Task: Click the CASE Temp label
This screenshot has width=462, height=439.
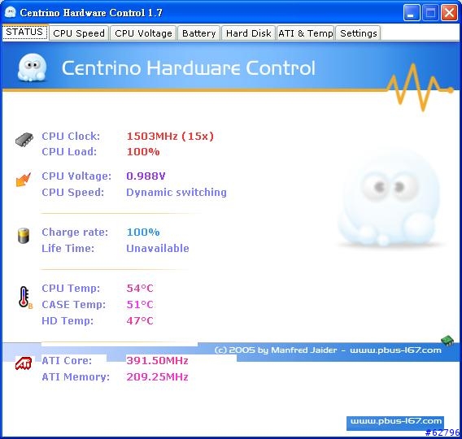Action: [x=73, y=304]
